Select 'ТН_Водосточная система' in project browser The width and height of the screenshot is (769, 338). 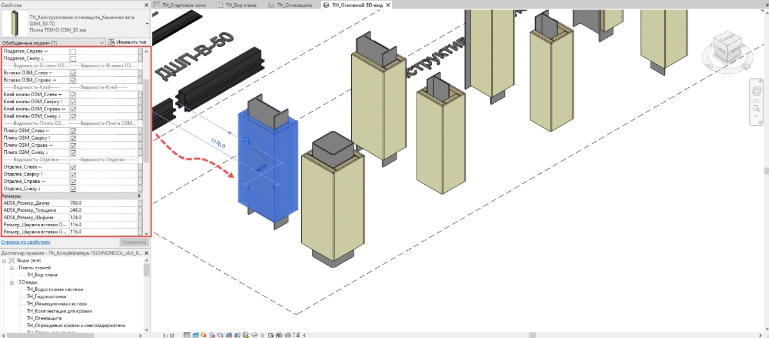point(54,289)
